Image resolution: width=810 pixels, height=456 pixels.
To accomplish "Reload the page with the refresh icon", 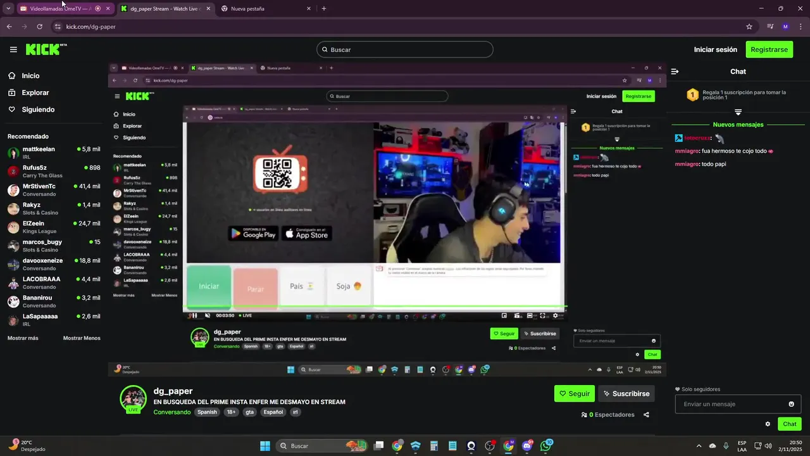I will click(39, 27).
